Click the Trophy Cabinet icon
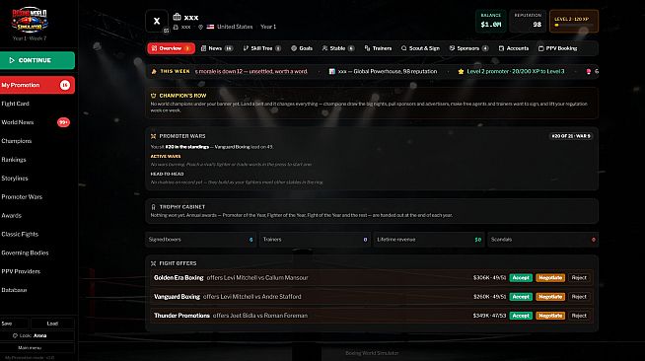The height and width of the screenshot is (361, 645). point(154,207)
